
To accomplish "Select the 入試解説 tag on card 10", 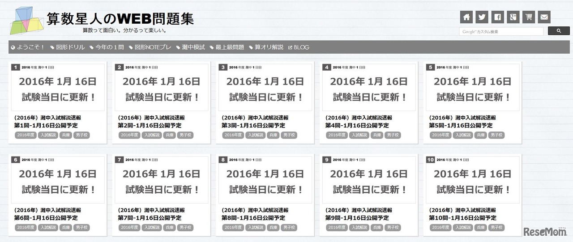I will [463, 228].
